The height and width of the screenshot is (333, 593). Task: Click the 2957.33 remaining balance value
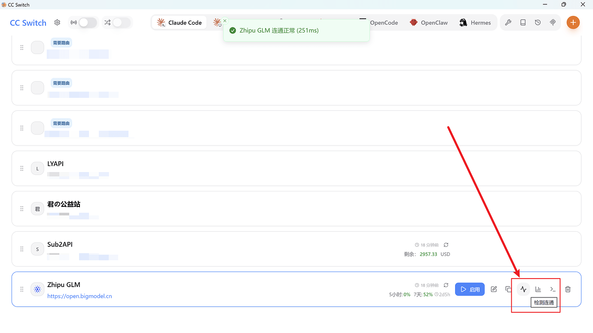[x=428, y=254]
